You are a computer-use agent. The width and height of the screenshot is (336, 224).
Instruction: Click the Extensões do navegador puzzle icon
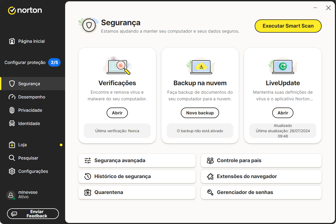pyautogui.click(x=210, y=176)
